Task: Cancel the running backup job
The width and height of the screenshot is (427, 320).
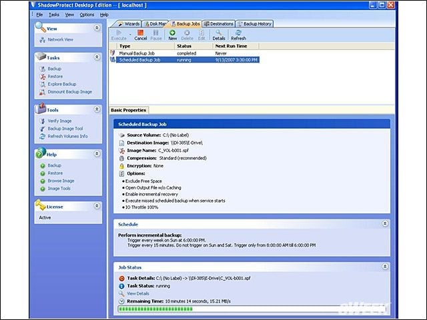Action: pyautogui.click(x=141, y=35)
